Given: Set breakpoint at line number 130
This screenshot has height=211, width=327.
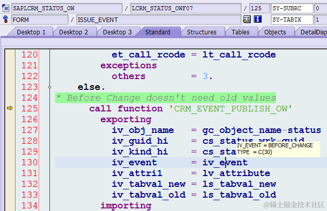Looking at the screenshot, I should tap(29, 162).
